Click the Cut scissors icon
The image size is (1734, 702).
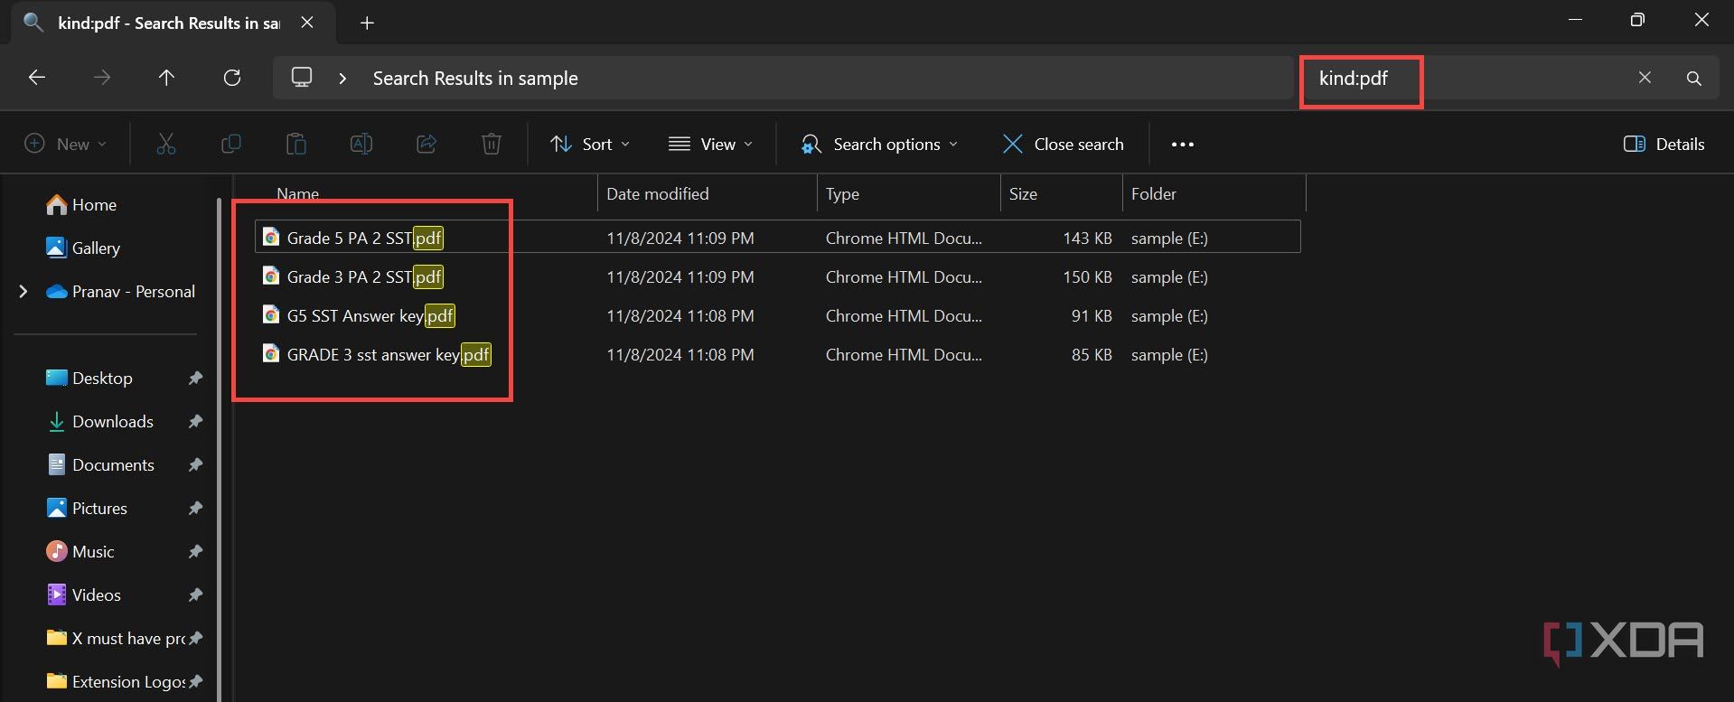pos(166,144)
